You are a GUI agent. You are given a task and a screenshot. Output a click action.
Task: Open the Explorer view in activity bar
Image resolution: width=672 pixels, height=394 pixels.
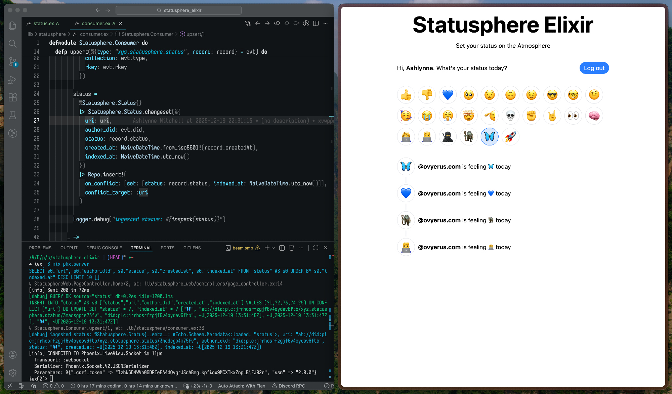pos(12,26)
